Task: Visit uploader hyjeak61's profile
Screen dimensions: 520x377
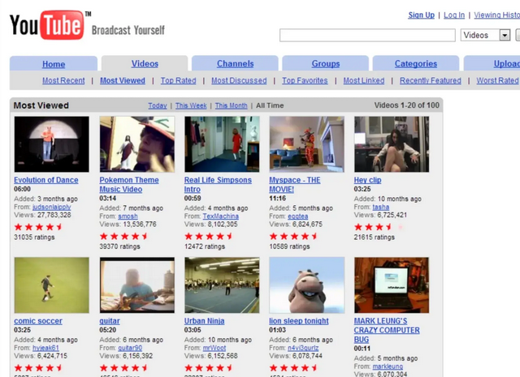Action: [x=45, y=348]
